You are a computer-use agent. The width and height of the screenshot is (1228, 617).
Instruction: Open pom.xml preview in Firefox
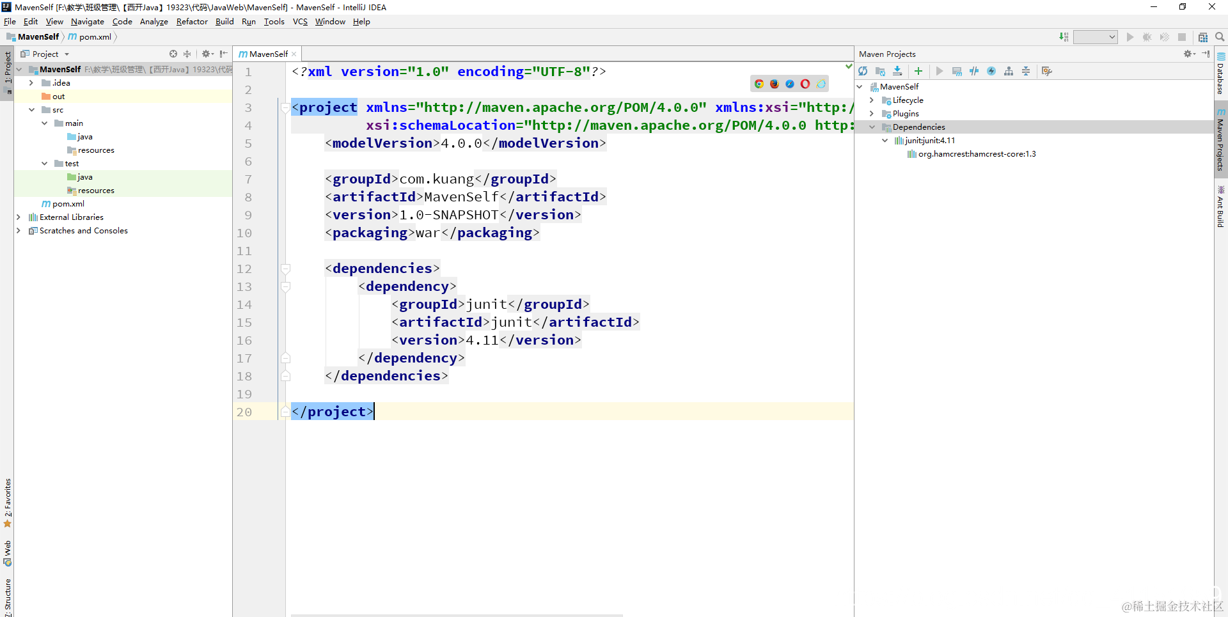(x=775, y=84)
